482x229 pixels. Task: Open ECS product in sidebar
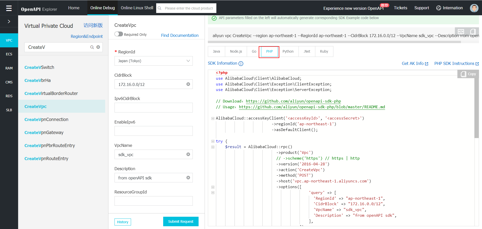pos(9,54)
